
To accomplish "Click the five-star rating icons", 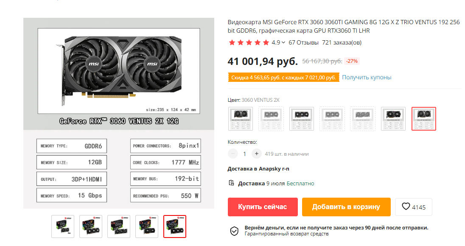I will [x=249, y=42].
